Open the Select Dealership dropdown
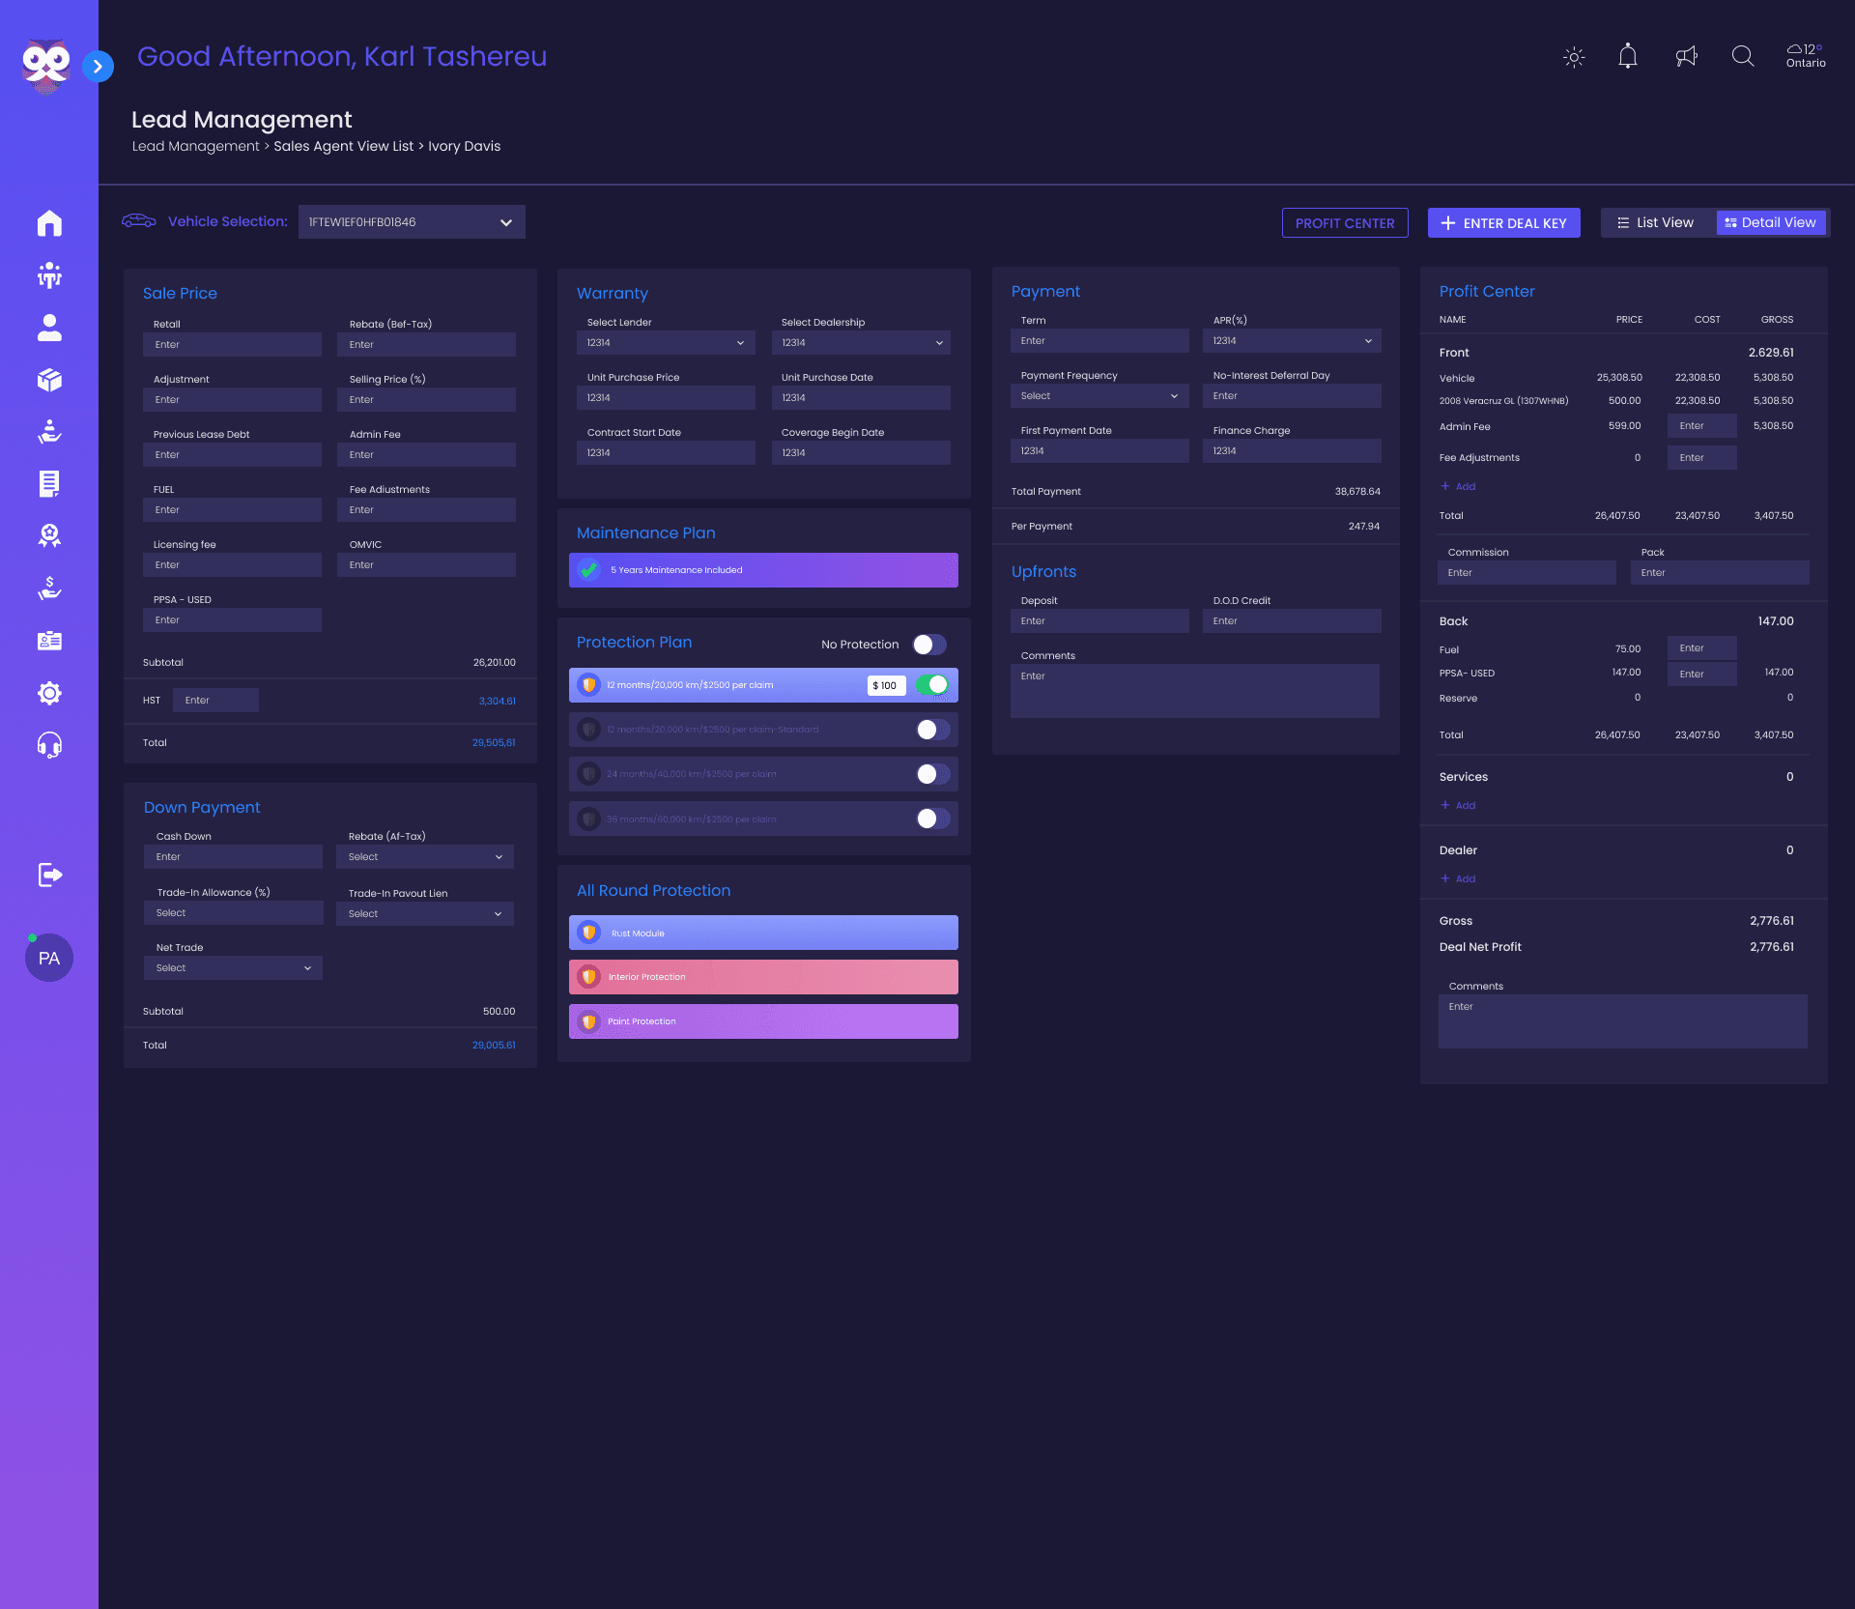Image resolution: width=1855 pixels, height=1609 pixels. tap(861, 343)
